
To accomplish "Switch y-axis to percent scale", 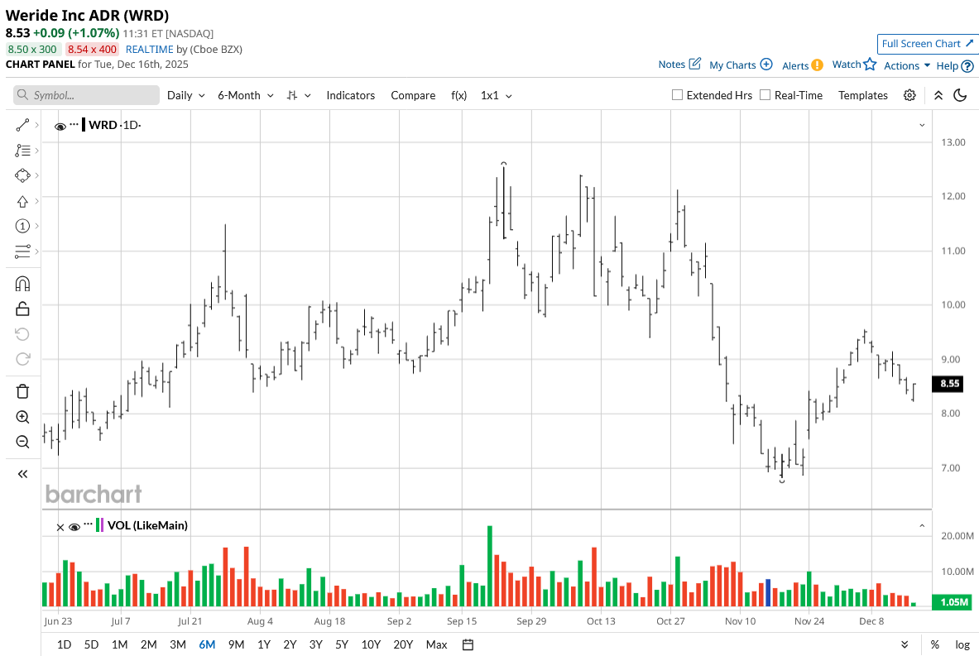I will (x=934, y=644).
